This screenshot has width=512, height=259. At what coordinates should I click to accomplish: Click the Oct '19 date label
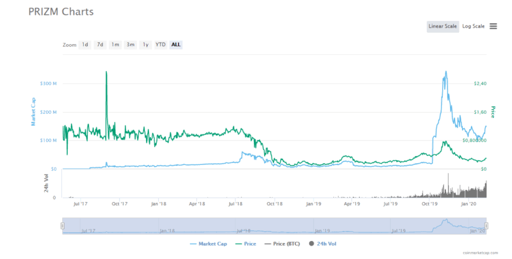click(x=429, y=204)
